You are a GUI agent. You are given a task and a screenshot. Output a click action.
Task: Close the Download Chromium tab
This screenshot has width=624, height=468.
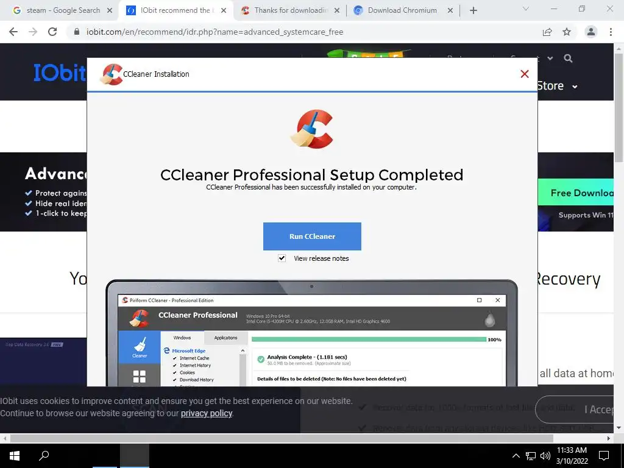pyautogui.click(x=450, y=10)
